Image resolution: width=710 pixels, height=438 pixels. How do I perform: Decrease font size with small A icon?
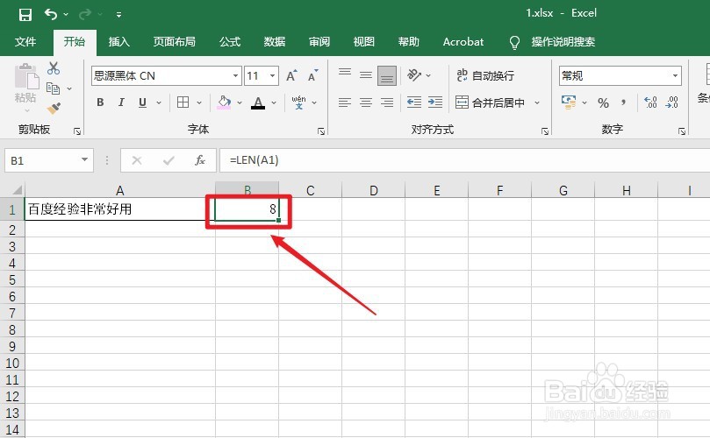click(x=313, y=75)
